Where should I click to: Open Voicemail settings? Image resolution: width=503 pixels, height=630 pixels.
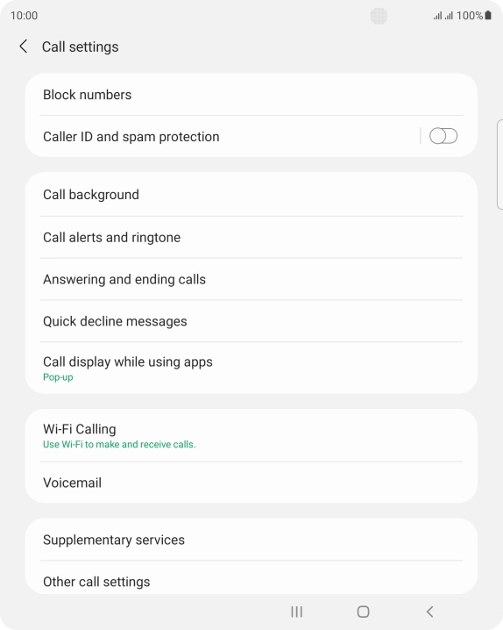click(251, 482)
